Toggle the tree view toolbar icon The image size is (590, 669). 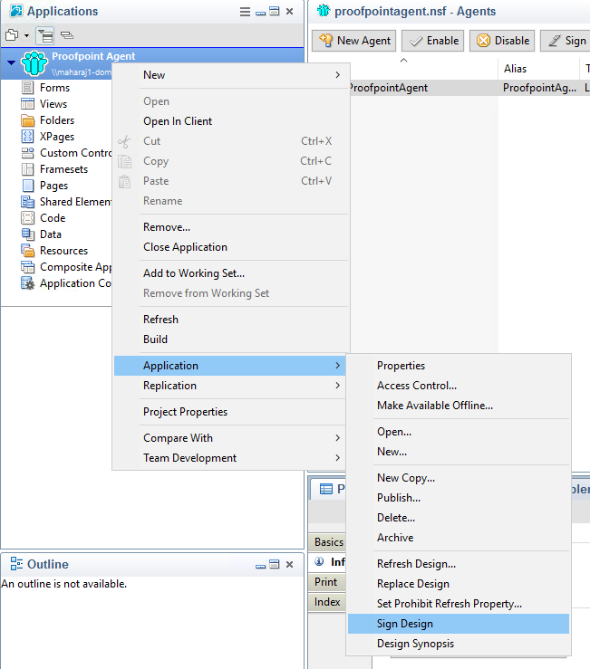pos(44,35)
